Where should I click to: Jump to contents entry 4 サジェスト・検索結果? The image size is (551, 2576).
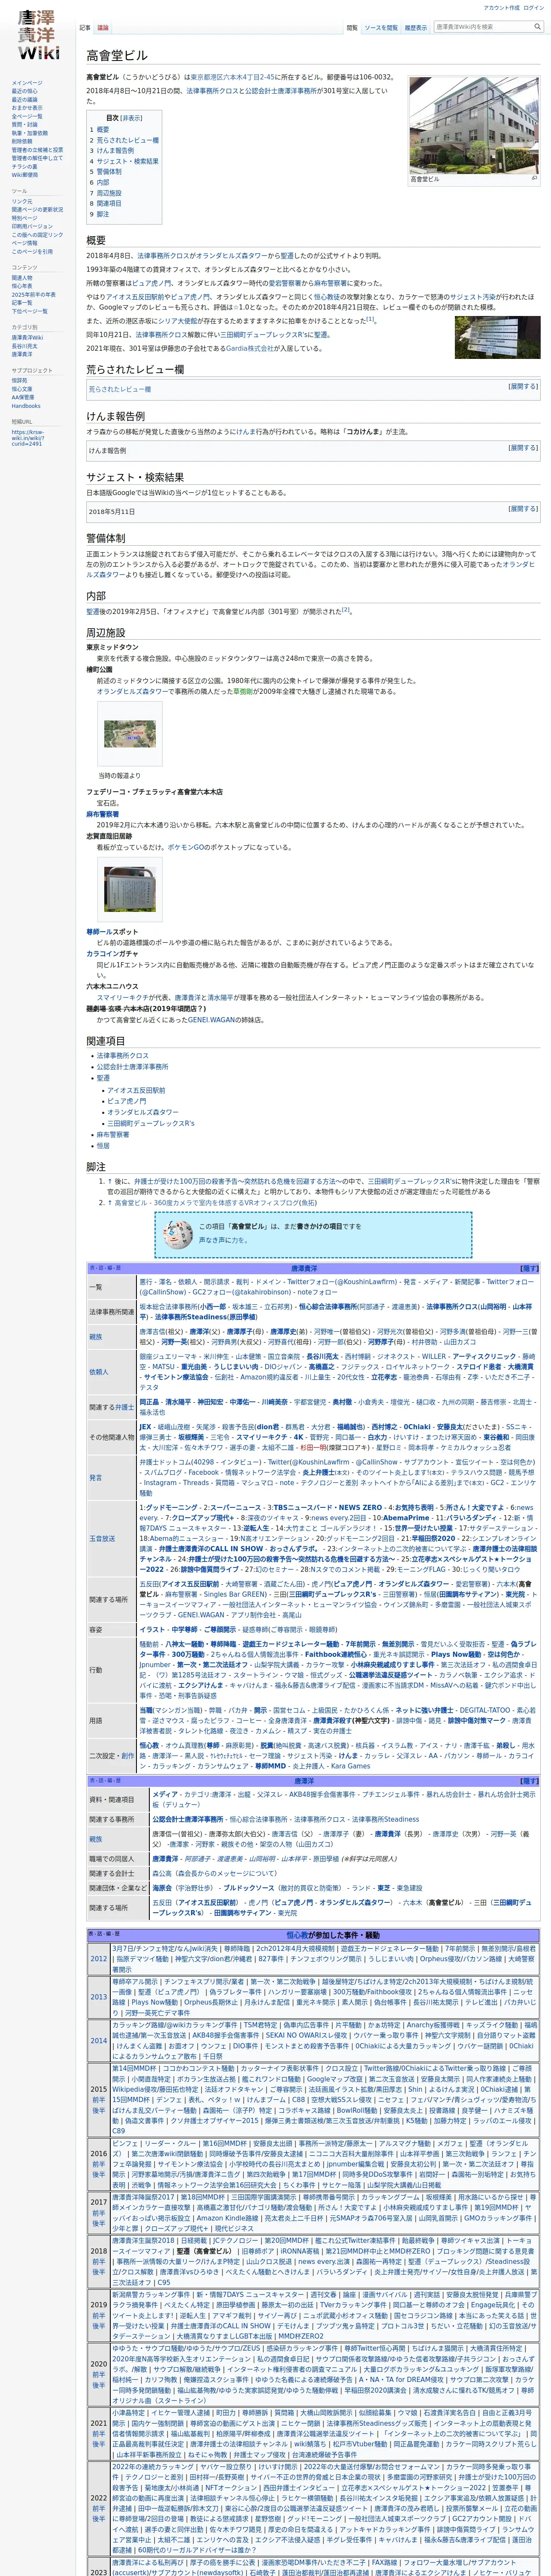[x=124, y=161]
